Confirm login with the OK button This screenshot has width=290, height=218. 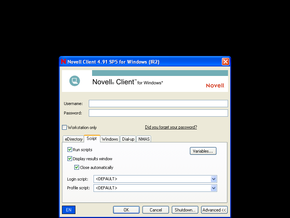[x=126, y=210]
